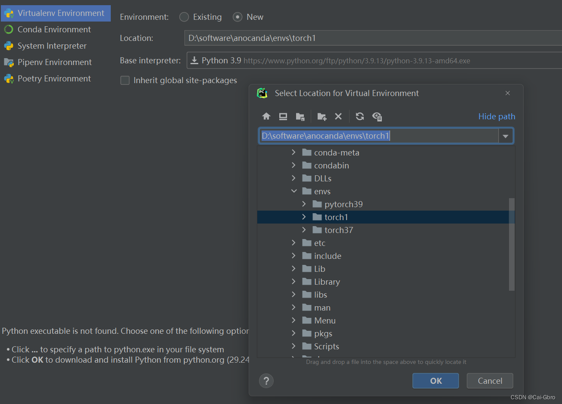Select the Scripts folder row
This screenshot has width=562, height=404.
tap(383, 346)
